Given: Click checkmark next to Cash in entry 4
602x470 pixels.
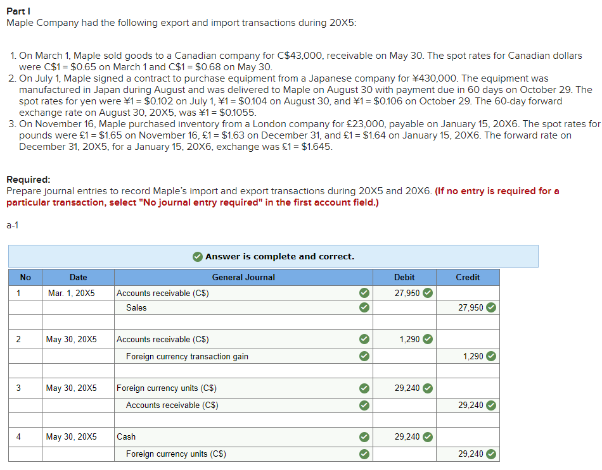Looking at the screenshot, I should point(363,436).
